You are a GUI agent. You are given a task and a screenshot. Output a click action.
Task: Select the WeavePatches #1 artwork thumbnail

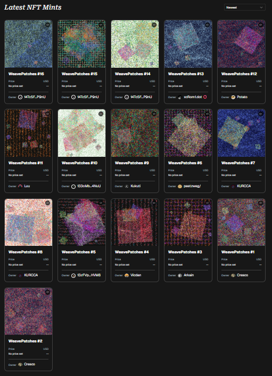point(241,222)
